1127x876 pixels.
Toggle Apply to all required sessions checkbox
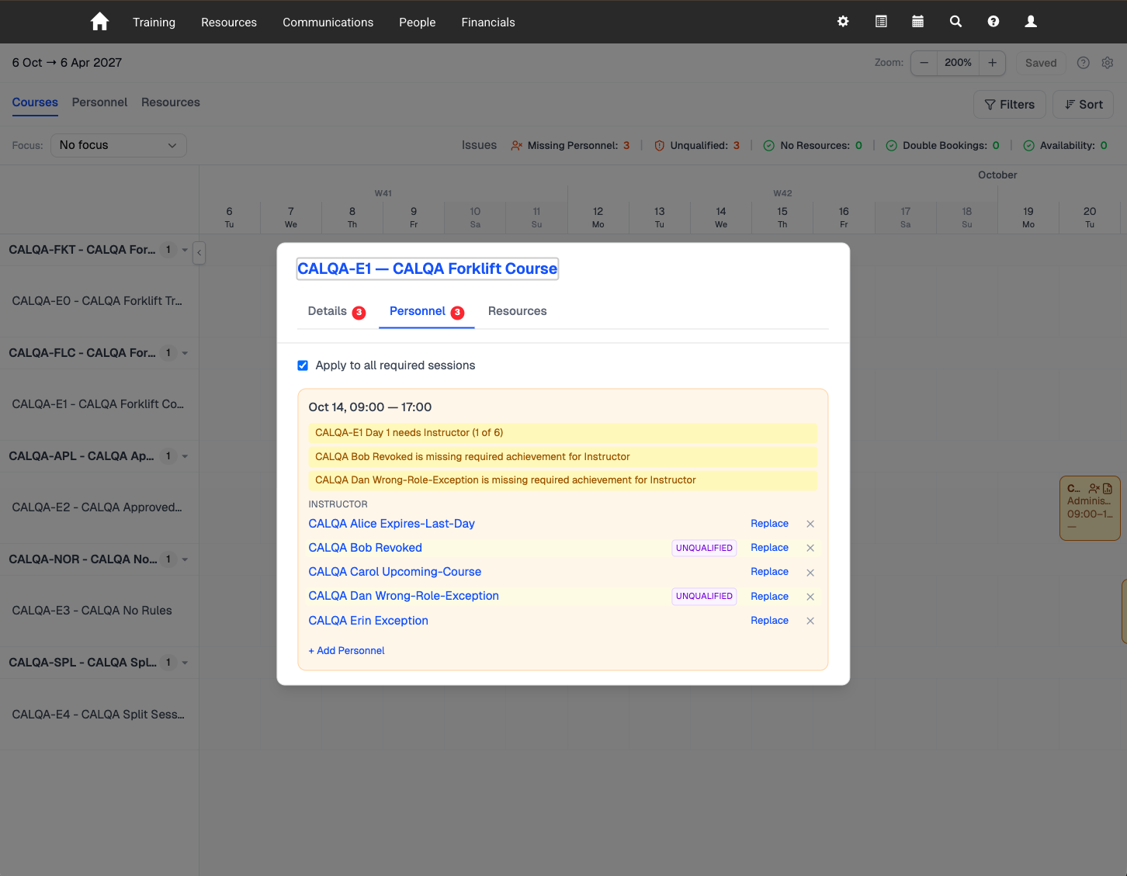pos(303,365)
